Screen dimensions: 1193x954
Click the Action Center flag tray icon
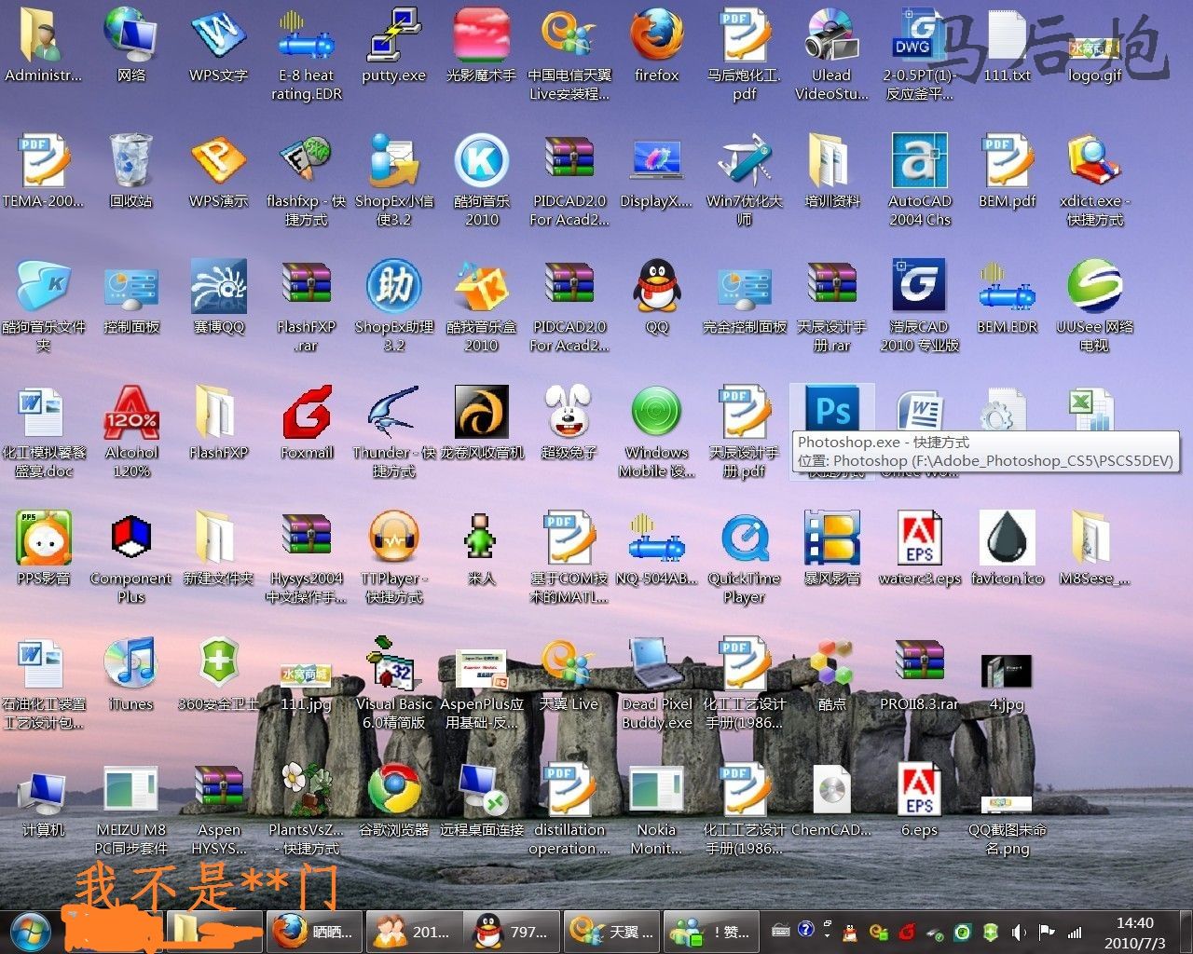click(1047, 932)
